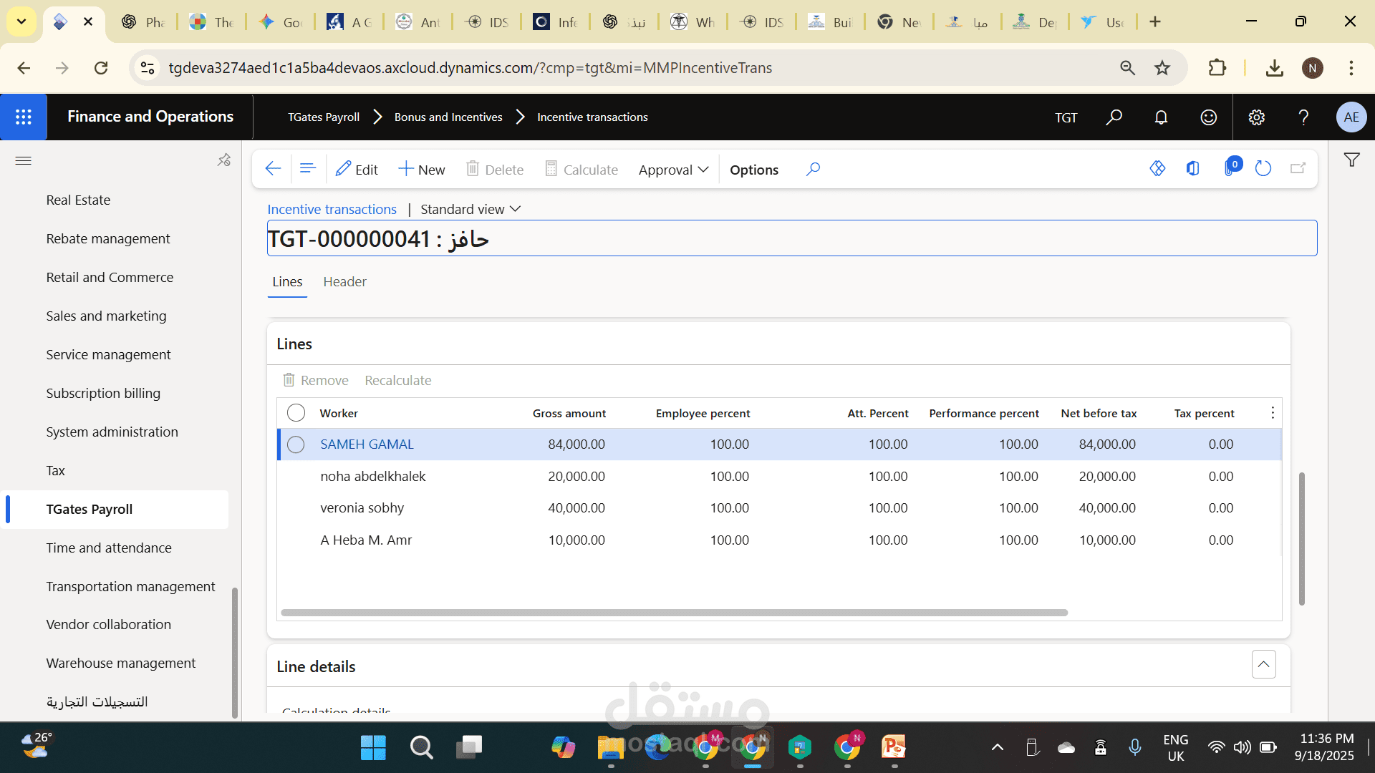
Task: Toggle the SAMEH GAMAL row selector
Action: 296,444
